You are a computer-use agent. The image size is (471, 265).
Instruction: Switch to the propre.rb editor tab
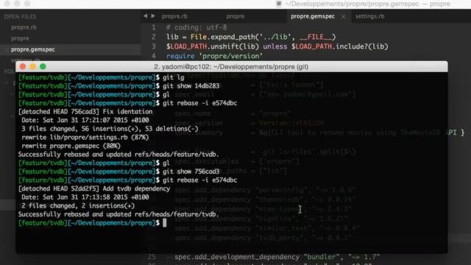point(174,16)
